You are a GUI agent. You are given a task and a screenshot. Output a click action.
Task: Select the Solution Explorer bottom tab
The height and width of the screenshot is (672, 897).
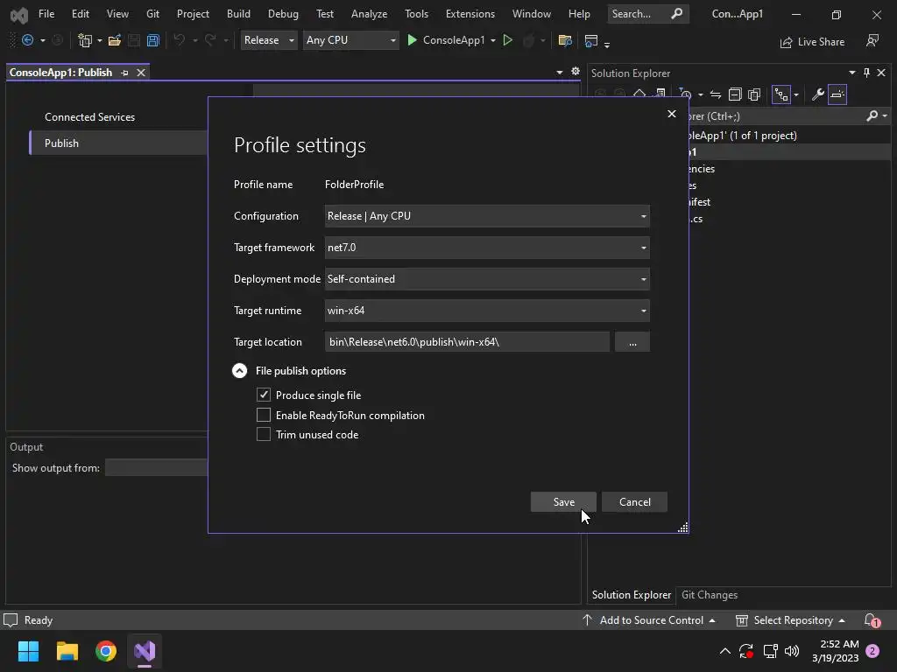click(631, 595)
